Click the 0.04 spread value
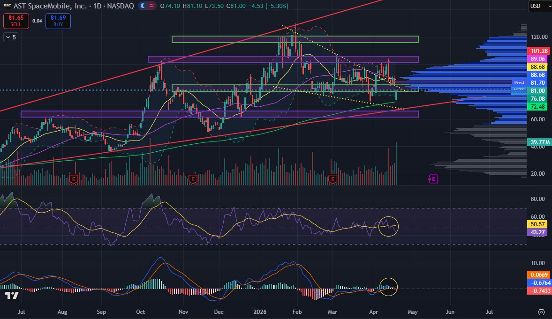552x319 pixels. coord(37,21)
